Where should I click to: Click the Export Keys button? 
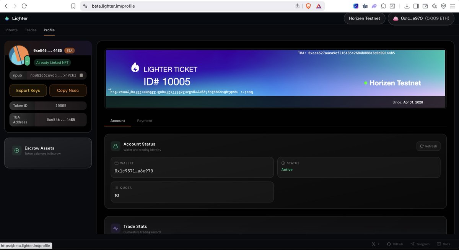point(28,91)
